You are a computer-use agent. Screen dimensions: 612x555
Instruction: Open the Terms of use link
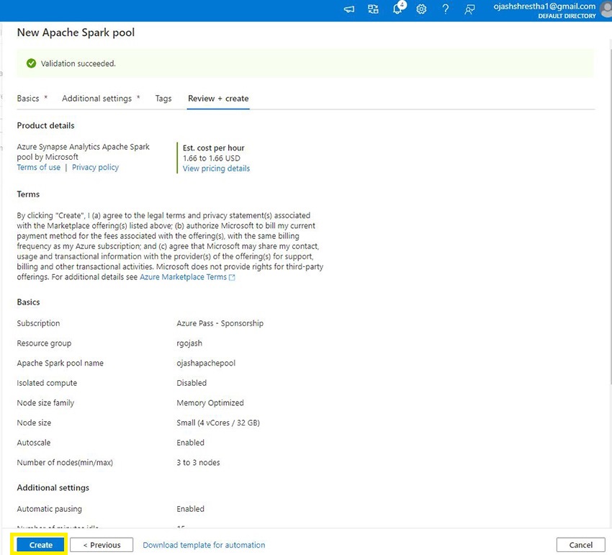[x=38, y=167]
